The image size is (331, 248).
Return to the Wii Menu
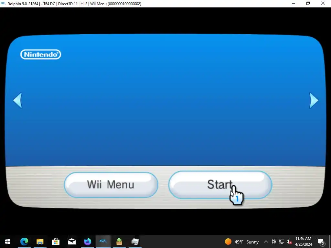coord(111,185)
